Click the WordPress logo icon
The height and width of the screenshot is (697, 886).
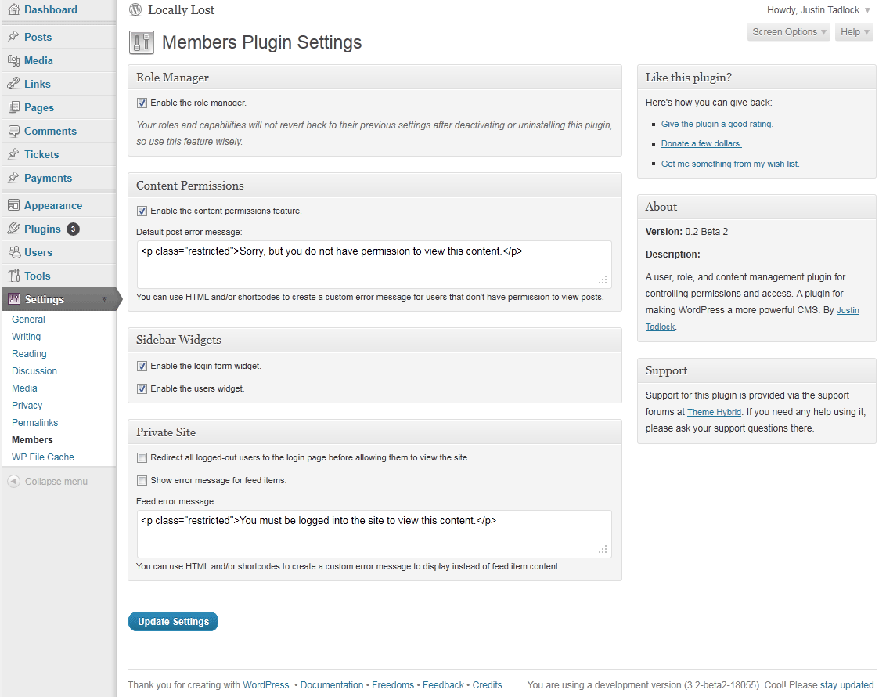pos(135,10)
